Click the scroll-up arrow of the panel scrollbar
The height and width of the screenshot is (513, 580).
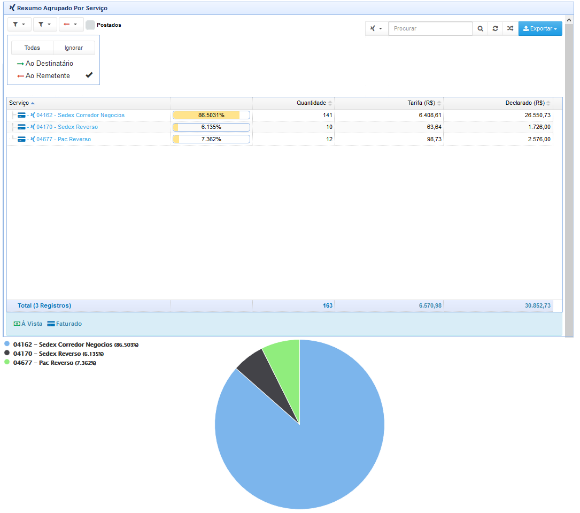[569, 20]
